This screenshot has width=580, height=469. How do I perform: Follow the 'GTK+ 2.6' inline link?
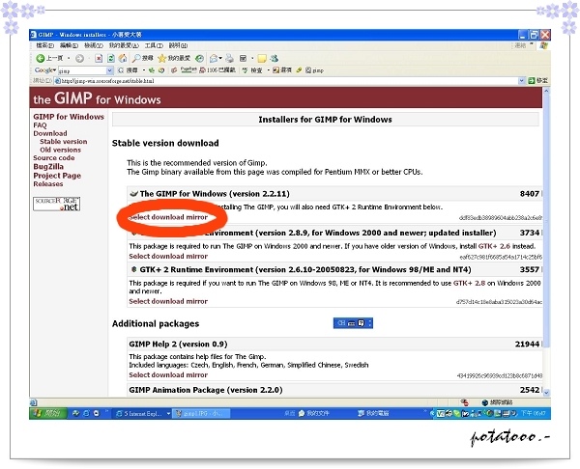click(x=494, y=246)
